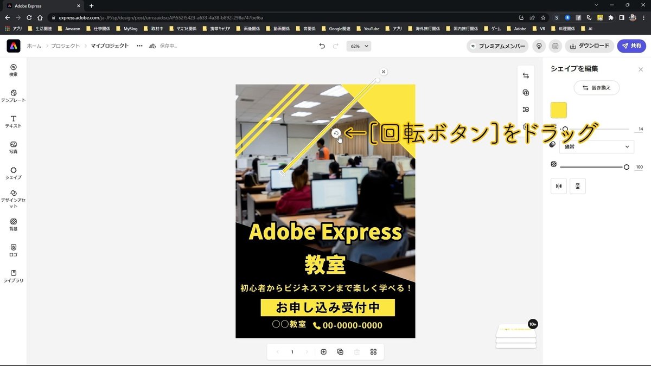Screen dimensions: 651x366
Task: Open the MyBlog bookmark folder
Action: pos(127,28)
